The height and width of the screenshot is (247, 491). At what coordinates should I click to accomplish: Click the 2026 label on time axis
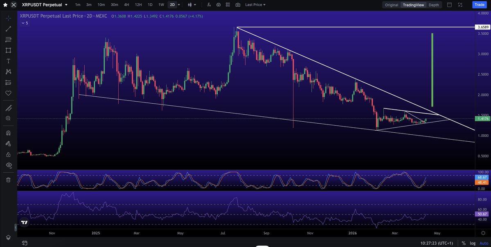354,233
